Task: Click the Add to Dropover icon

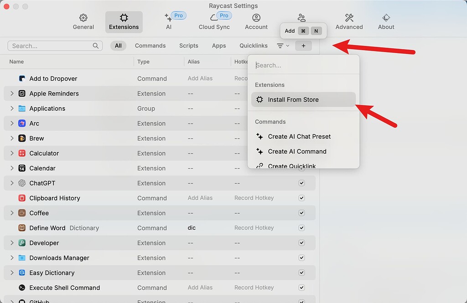Action: 22,78
